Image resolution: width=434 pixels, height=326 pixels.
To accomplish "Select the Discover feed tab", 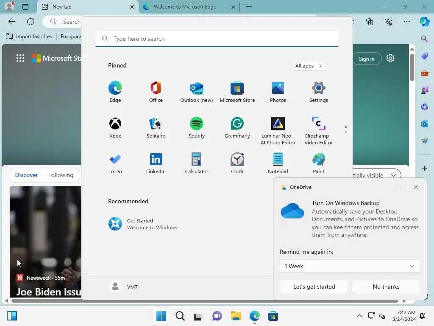I will [27, 175].
